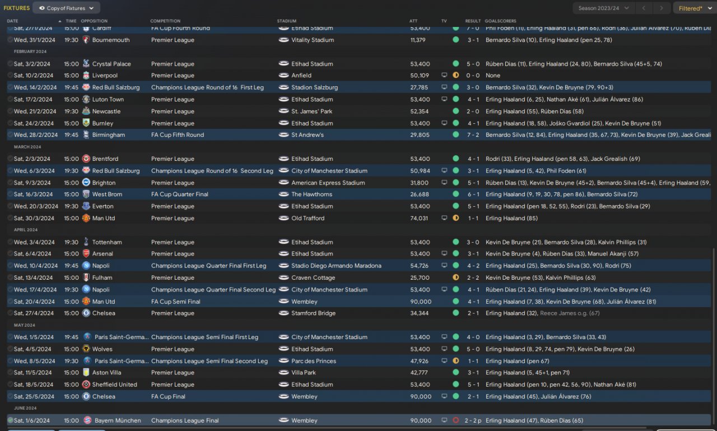Viewport: 717px width, 431px height.
Task: Open the FA Cup Quarter Final competition link
Action: point(180,194)
